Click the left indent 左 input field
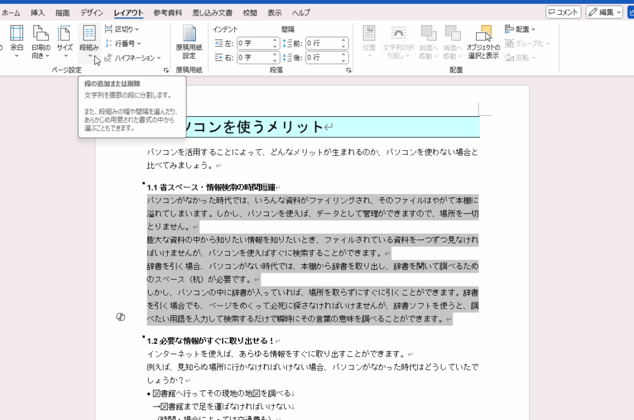This screenshot has height=420, width=634. [254, 43]
